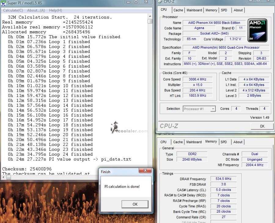Click the Multiplier value x 15.0
This screenshot has width=275, height=223.
[197, 85]
